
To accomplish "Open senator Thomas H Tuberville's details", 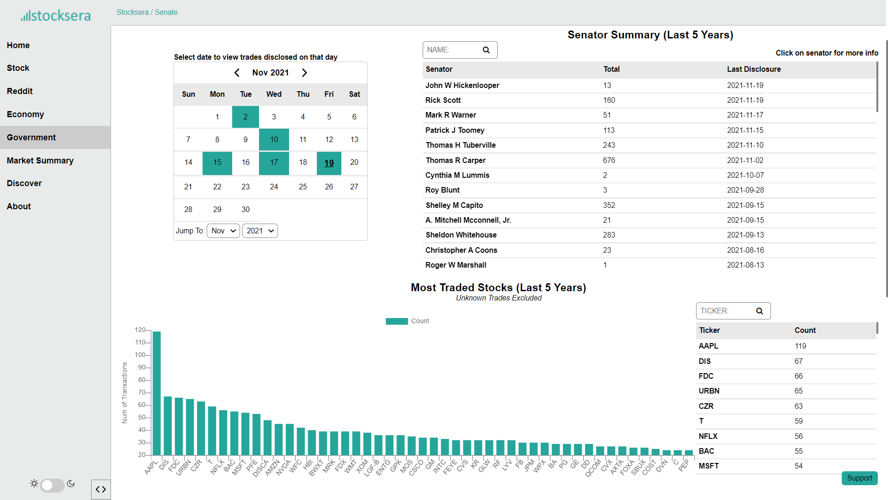I will coord(461,145).
